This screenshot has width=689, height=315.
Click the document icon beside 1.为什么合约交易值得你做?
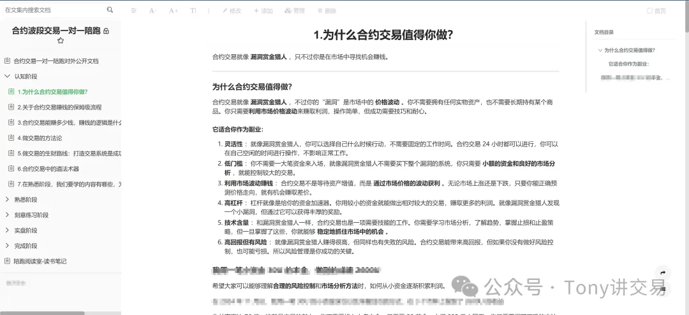tap(11, 92)
